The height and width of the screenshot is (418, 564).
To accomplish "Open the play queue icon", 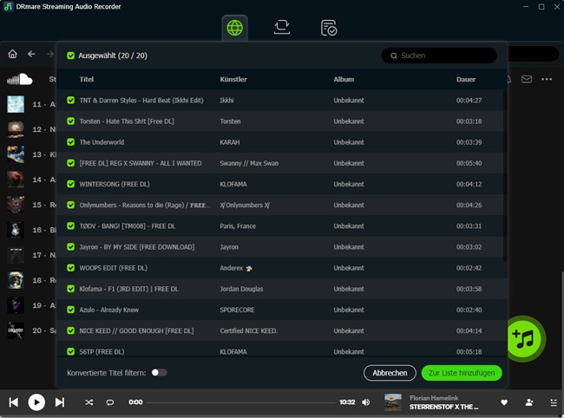I will pyautogui.click(x=554, y=402).
